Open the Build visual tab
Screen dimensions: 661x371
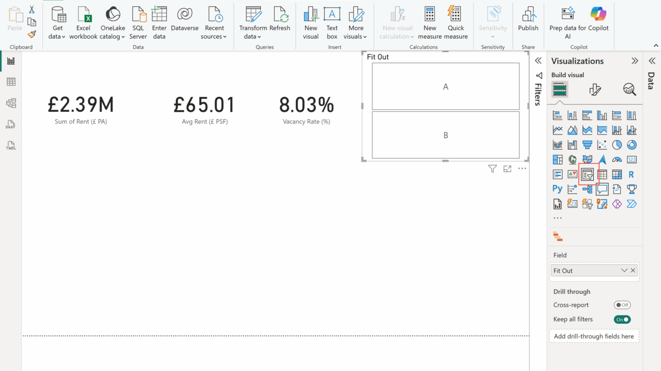click(560, 90)
